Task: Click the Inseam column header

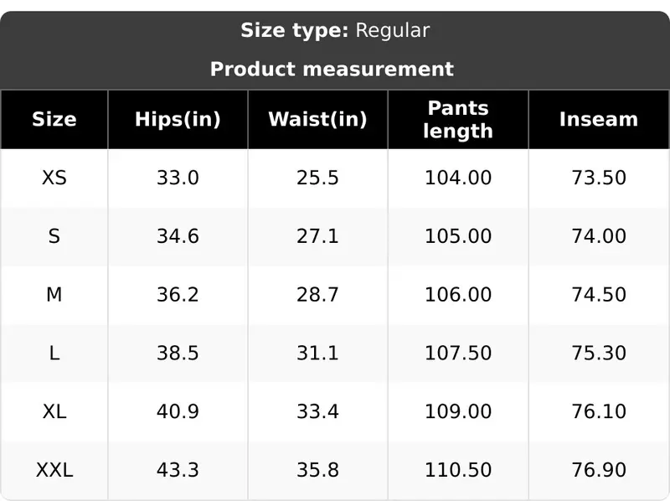Action: tap(599, 119)
